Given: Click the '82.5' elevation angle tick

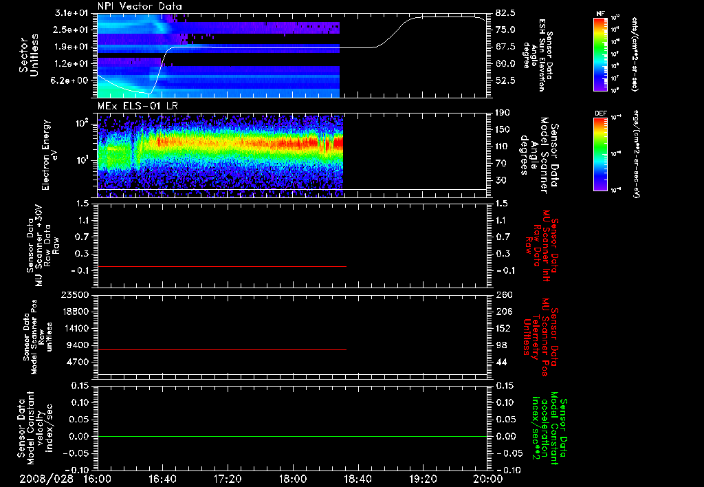Looking at the screenshot, I should 505,13.
